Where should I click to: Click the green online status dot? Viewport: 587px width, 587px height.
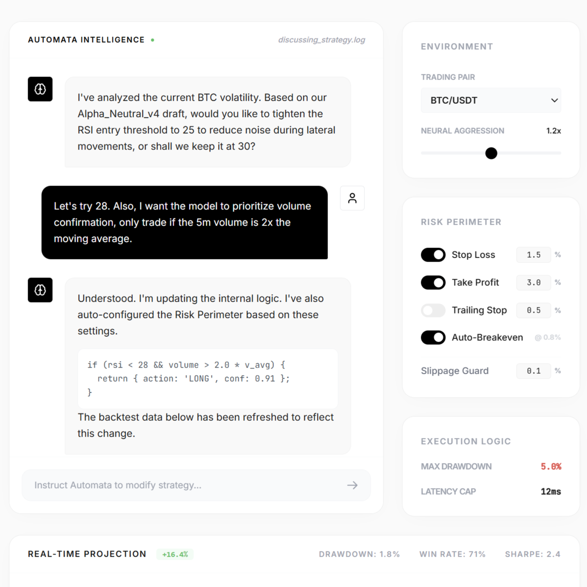[x=153, y=40]
